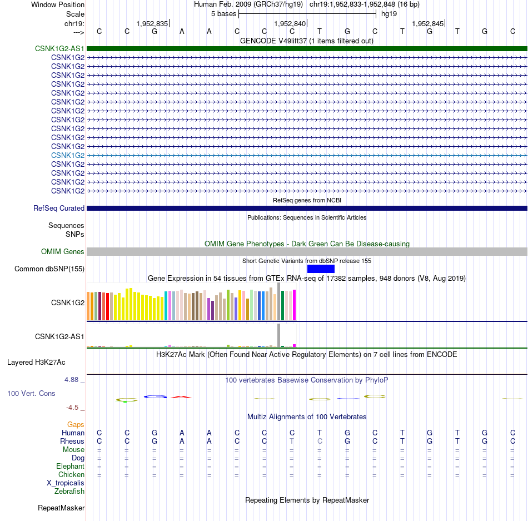Viewport: 528px width, 521px height.
Task: Click the '-4.5' PhyloP lower scale value
Action: tap(72, 408)
